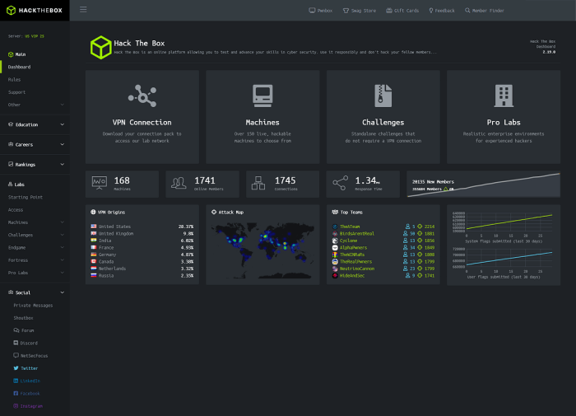Open TheRealPwners team link
This screenshot has width=576, height=416.
356,261
